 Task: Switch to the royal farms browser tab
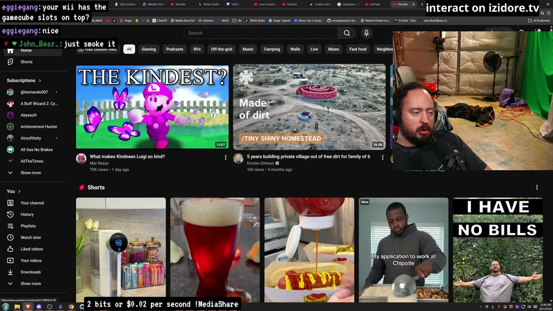point(349,4)
